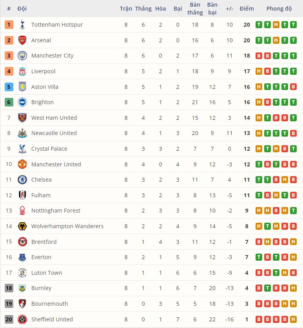Click the Phong độ column header
The height and width of the screenshot is (328, 303).
(x=279, y=8)
